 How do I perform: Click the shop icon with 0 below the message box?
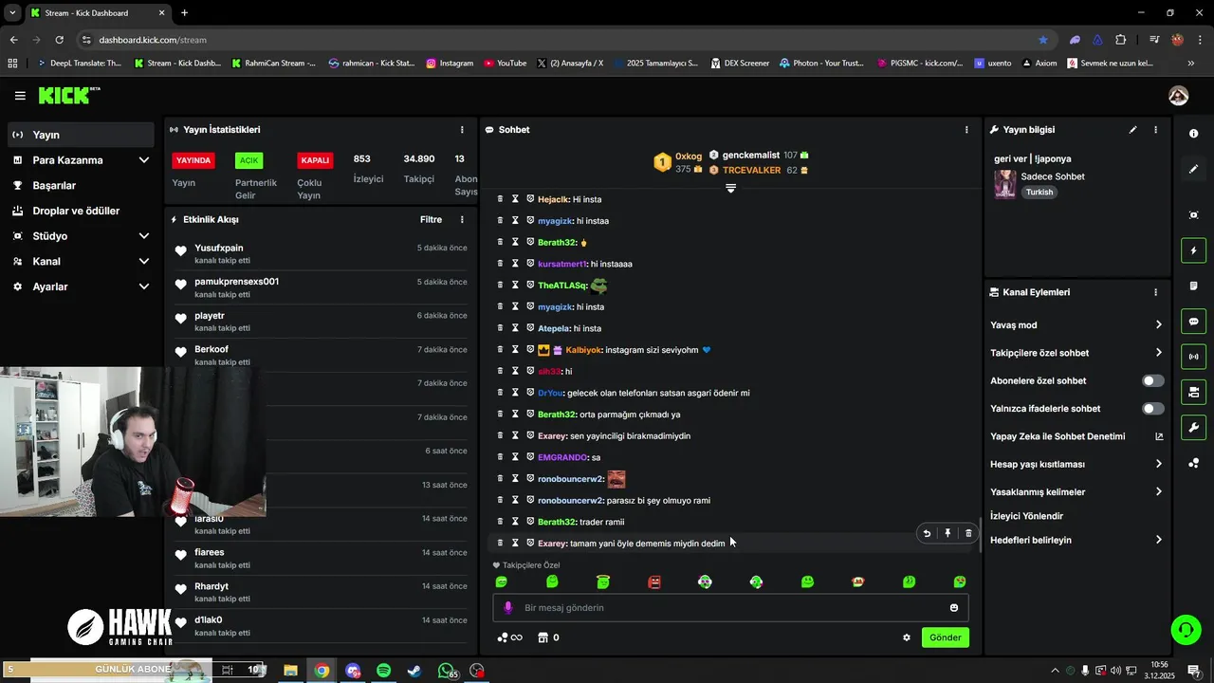pos(548,637)
